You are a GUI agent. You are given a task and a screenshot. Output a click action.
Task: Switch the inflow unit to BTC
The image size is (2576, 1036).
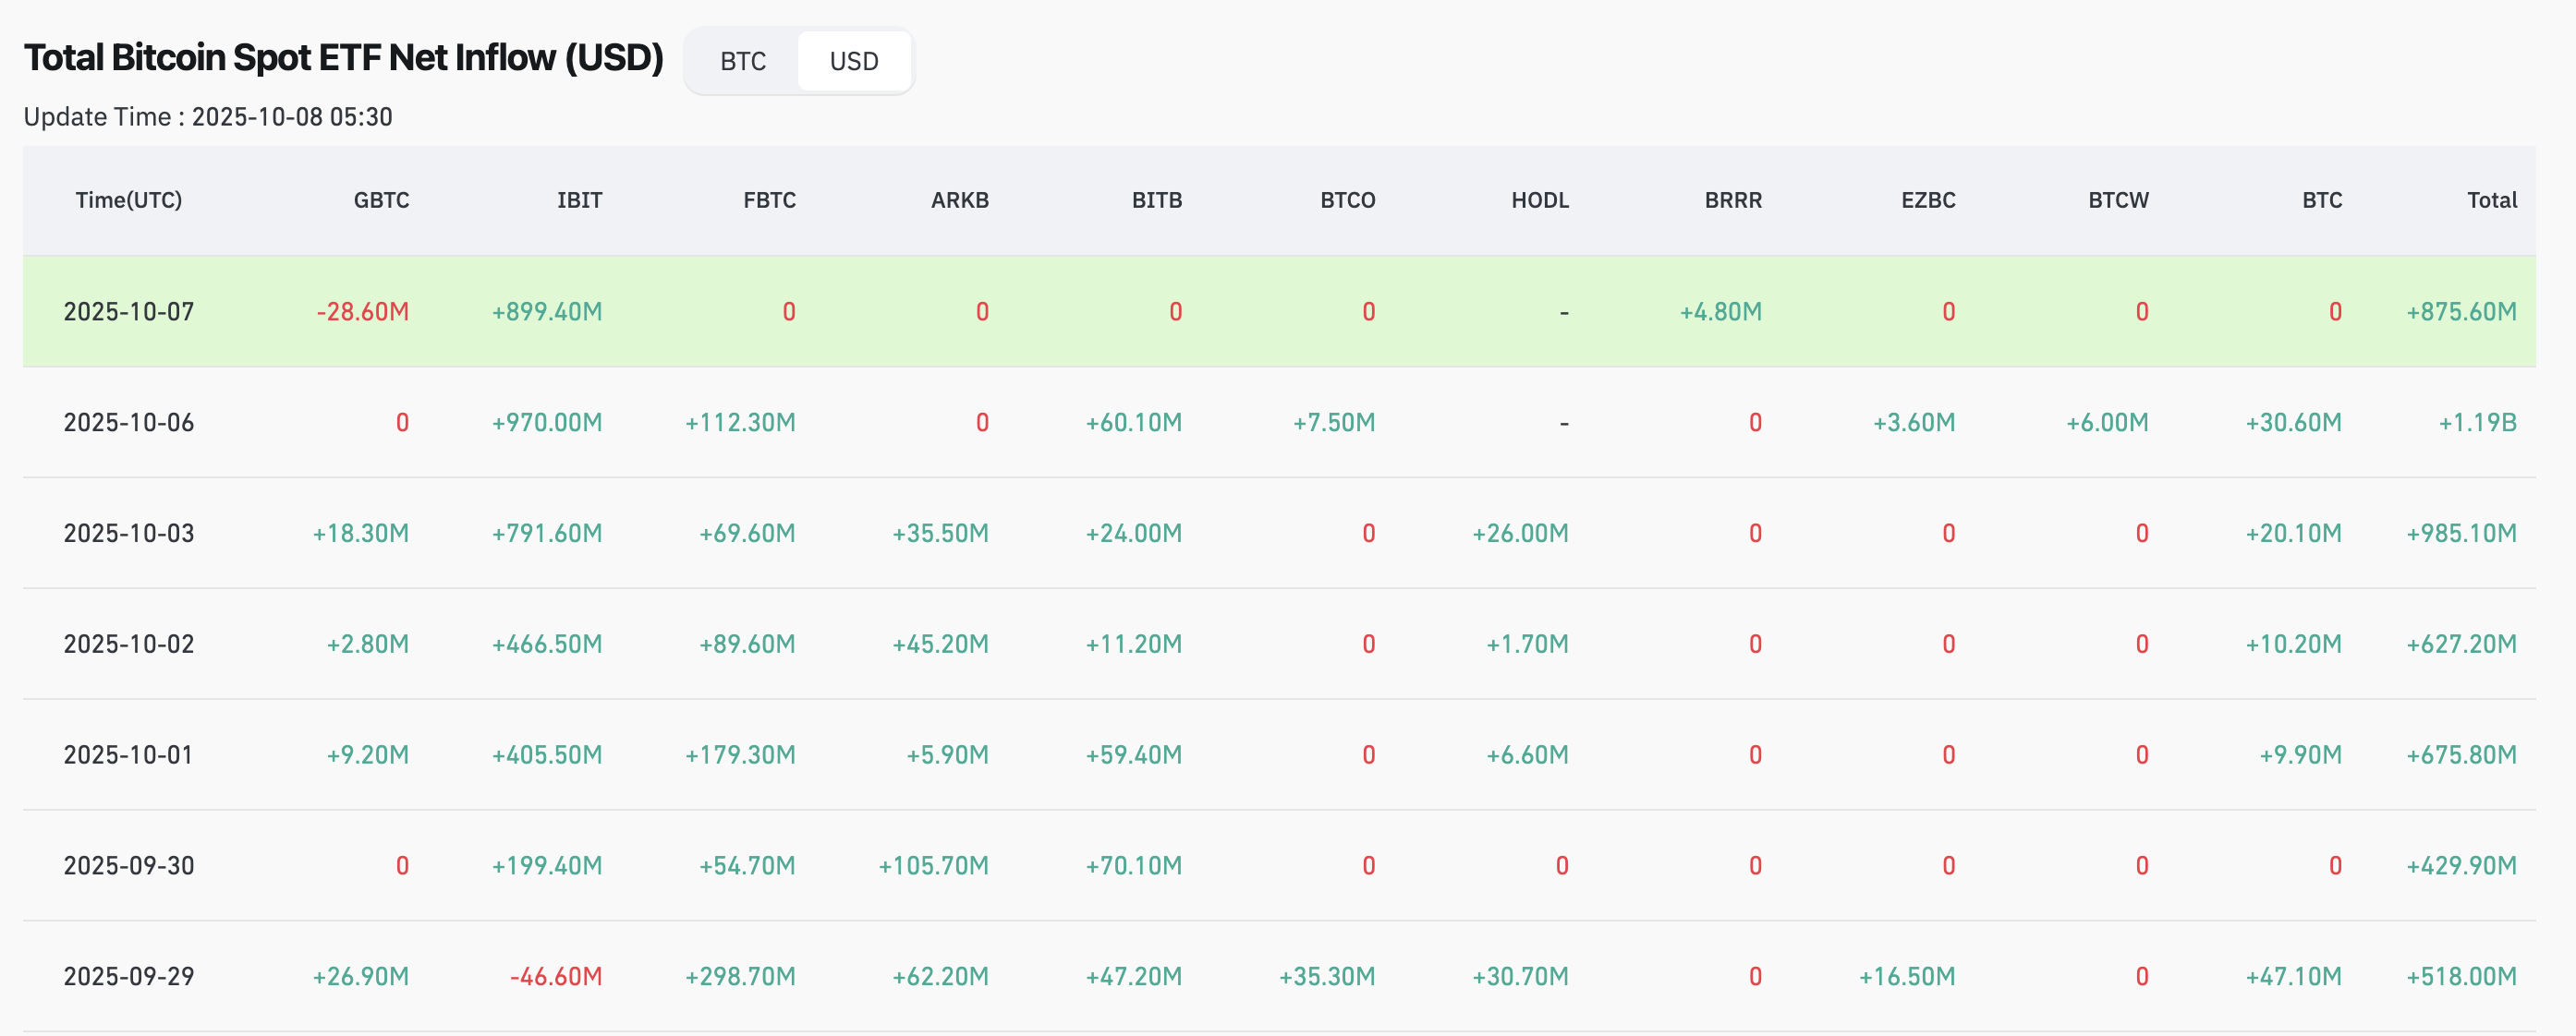pyautogui.click(x=742, y=62)
